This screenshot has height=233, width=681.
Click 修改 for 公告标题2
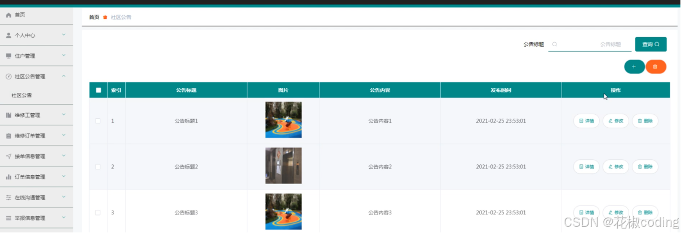tap(616, 167)
